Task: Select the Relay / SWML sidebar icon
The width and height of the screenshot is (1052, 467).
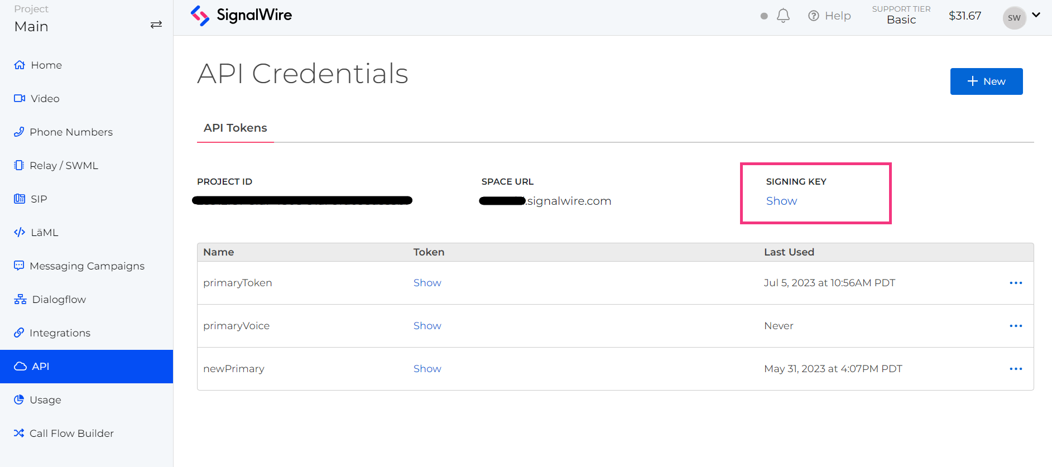Action: pyautogui.click(x=20, y=165)
